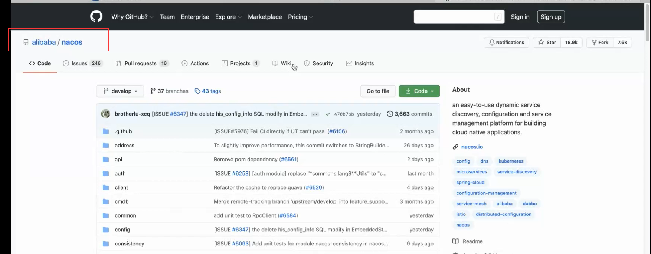Click the dubbo topic tag
The height and width of the screenshot is (254, 651).
530,204
